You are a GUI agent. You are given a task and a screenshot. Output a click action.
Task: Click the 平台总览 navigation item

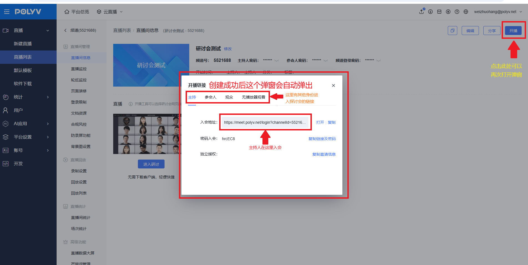pos(77,12)
